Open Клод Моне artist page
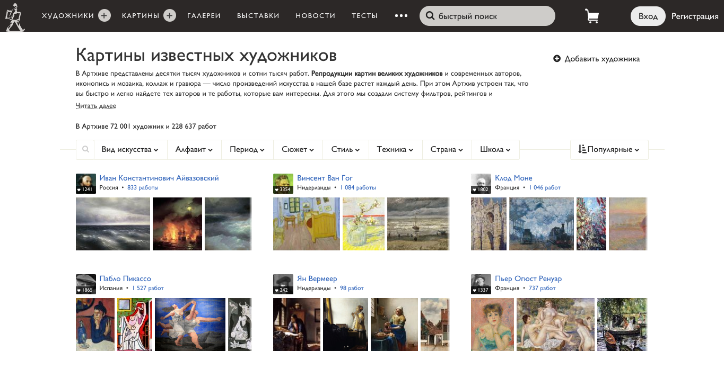The image size is (724, 370). click(513, 178)
